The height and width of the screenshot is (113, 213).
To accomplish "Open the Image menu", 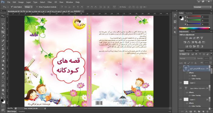I will [21, 2].
